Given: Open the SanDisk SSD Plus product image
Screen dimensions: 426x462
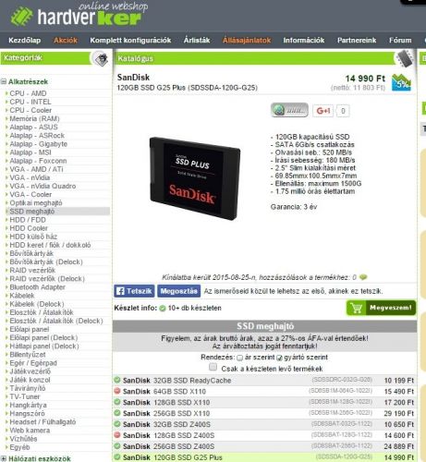Looking at the screenshot, I should point(195,178).
